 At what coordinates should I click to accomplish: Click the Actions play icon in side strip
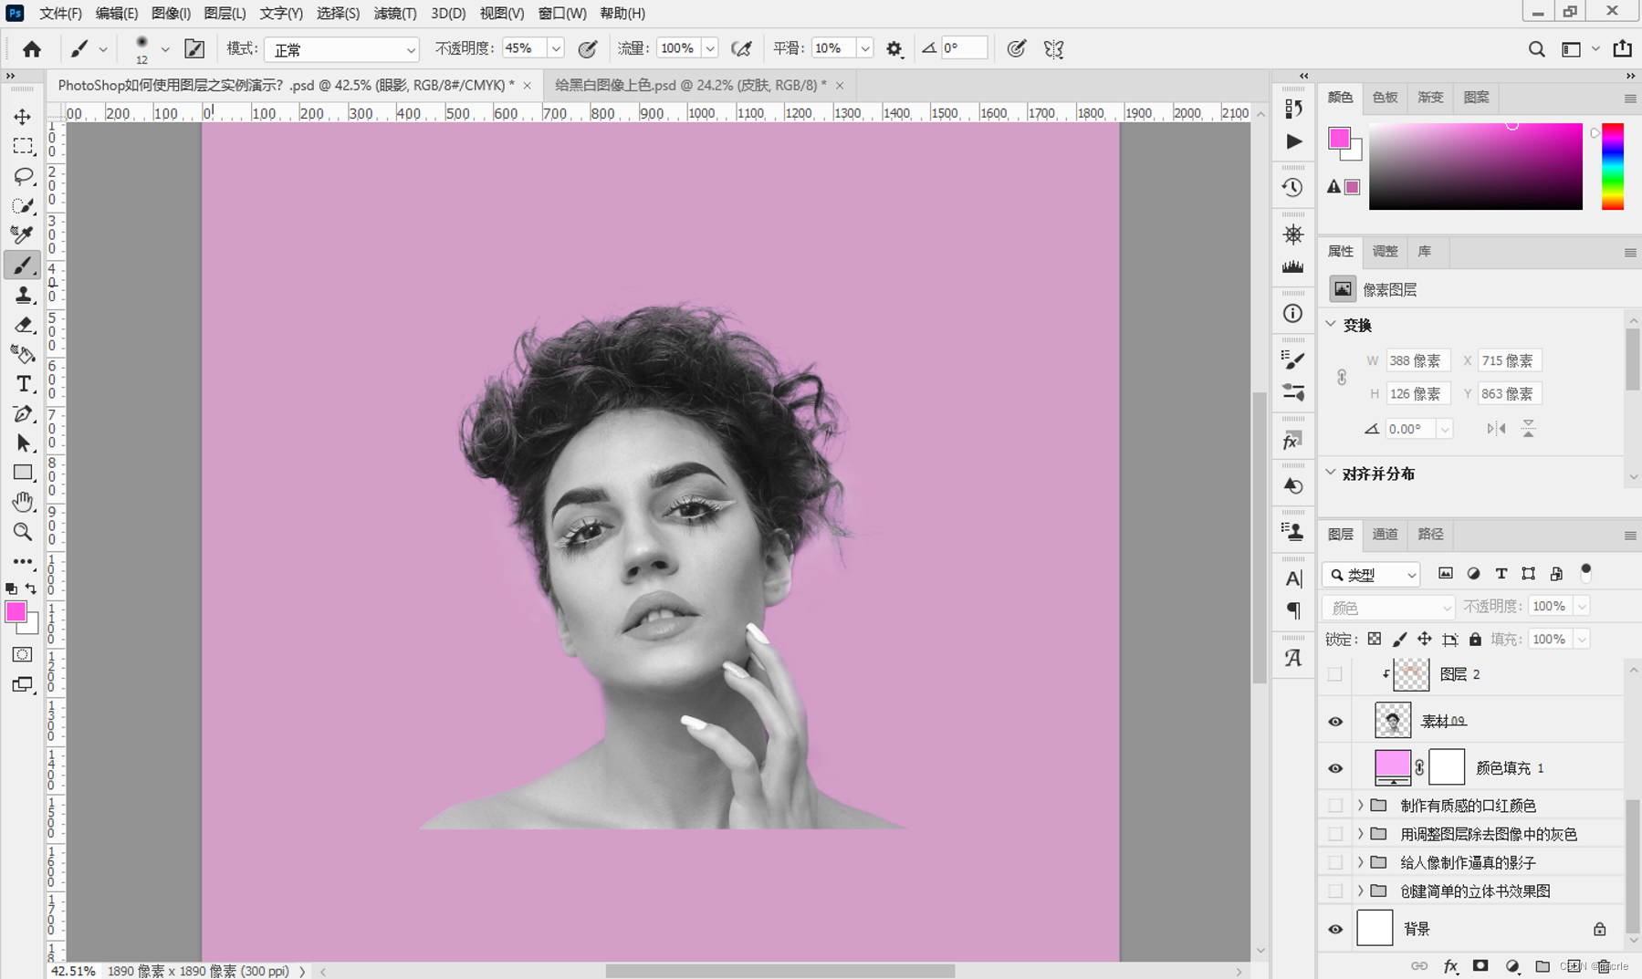[x=1293, y=141]
